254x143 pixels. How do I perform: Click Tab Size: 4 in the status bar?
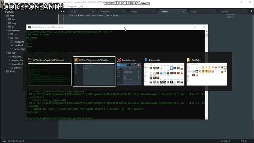click(225, 141)
